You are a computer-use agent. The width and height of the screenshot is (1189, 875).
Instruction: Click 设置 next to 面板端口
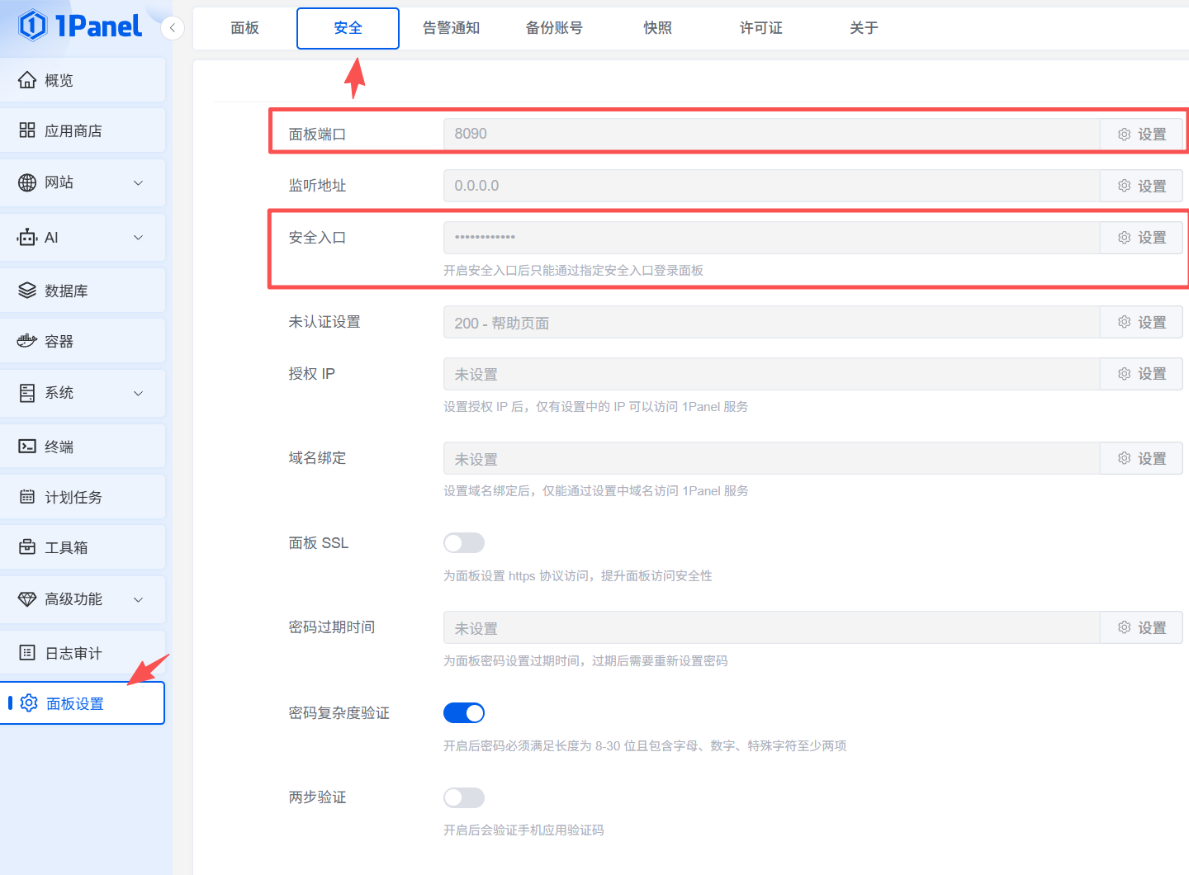[x=1142, y=133]
